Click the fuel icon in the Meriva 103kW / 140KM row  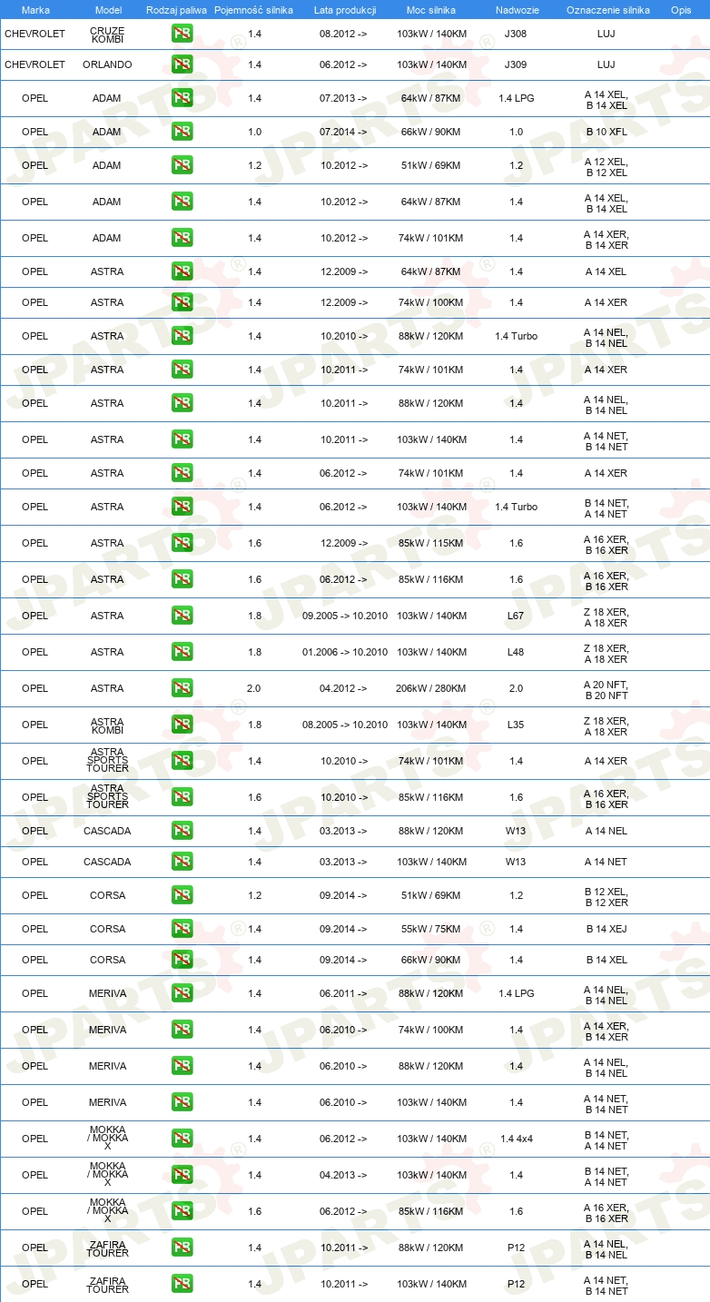click(182, 1102)
